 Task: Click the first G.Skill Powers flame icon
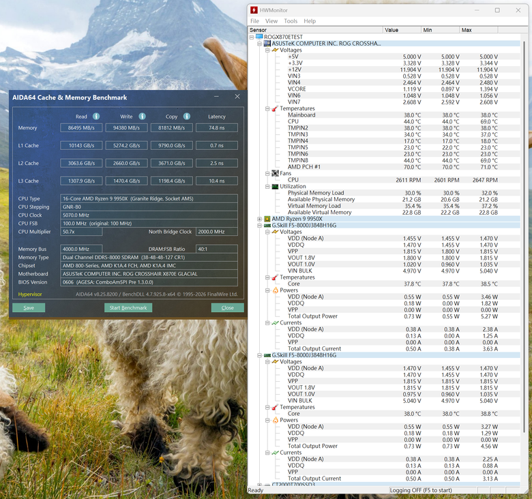[x=275, y=290]
